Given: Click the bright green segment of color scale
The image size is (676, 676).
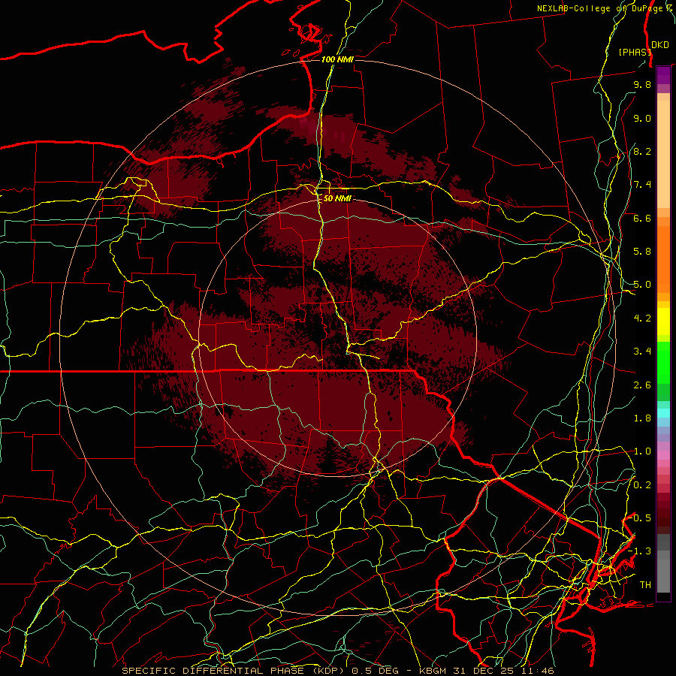Looking at the screenshot, I should [x=663, y=361].
